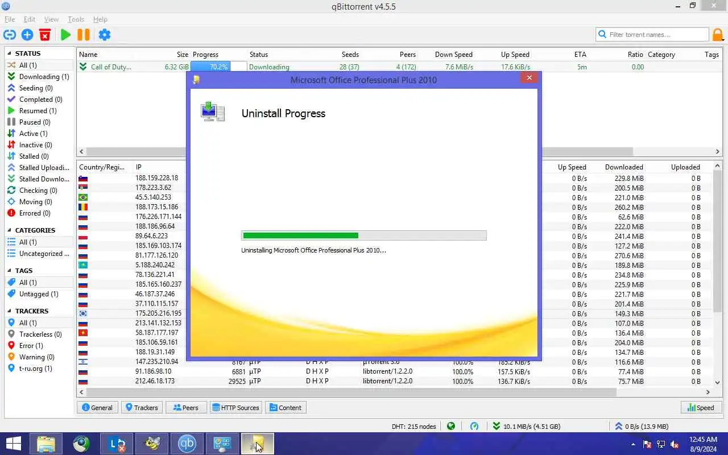Click peer IP 212.46.18.173
The height and width of the screenshot is (455, 728).
155,382
